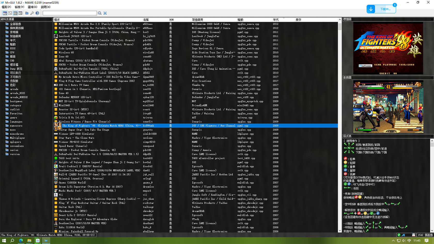The width and height of the screenshot is (434, 244).
Task: Open File Explorer from the taskbar
Action: click(x=29, y=241)
